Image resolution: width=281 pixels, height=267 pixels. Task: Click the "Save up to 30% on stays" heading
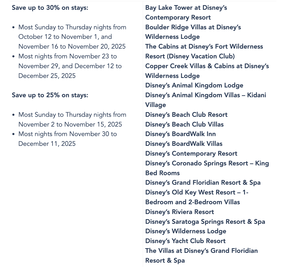click(x=50, y=8)
